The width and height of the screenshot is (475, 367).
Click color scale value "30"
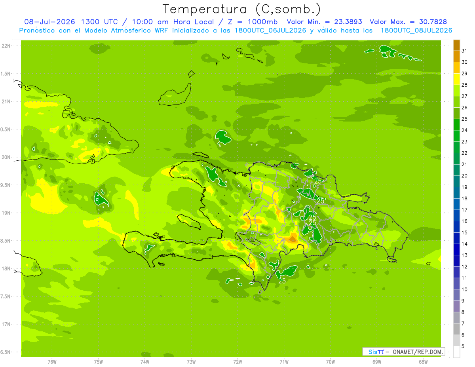[x=465, y=62]
